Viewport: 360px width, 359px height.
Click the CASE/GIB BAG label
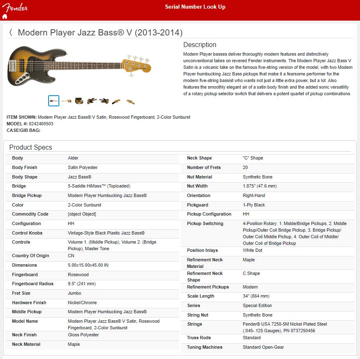click(23, 131)
